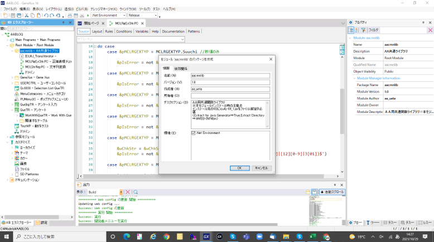Click the Paste clipboard icon

tap(38, 16)
